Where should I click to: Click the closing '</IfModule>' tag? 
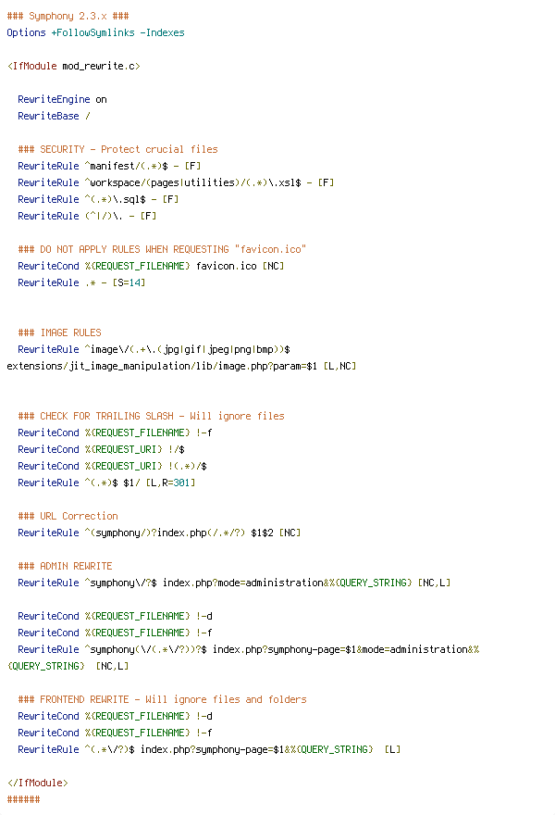point(37,783)
